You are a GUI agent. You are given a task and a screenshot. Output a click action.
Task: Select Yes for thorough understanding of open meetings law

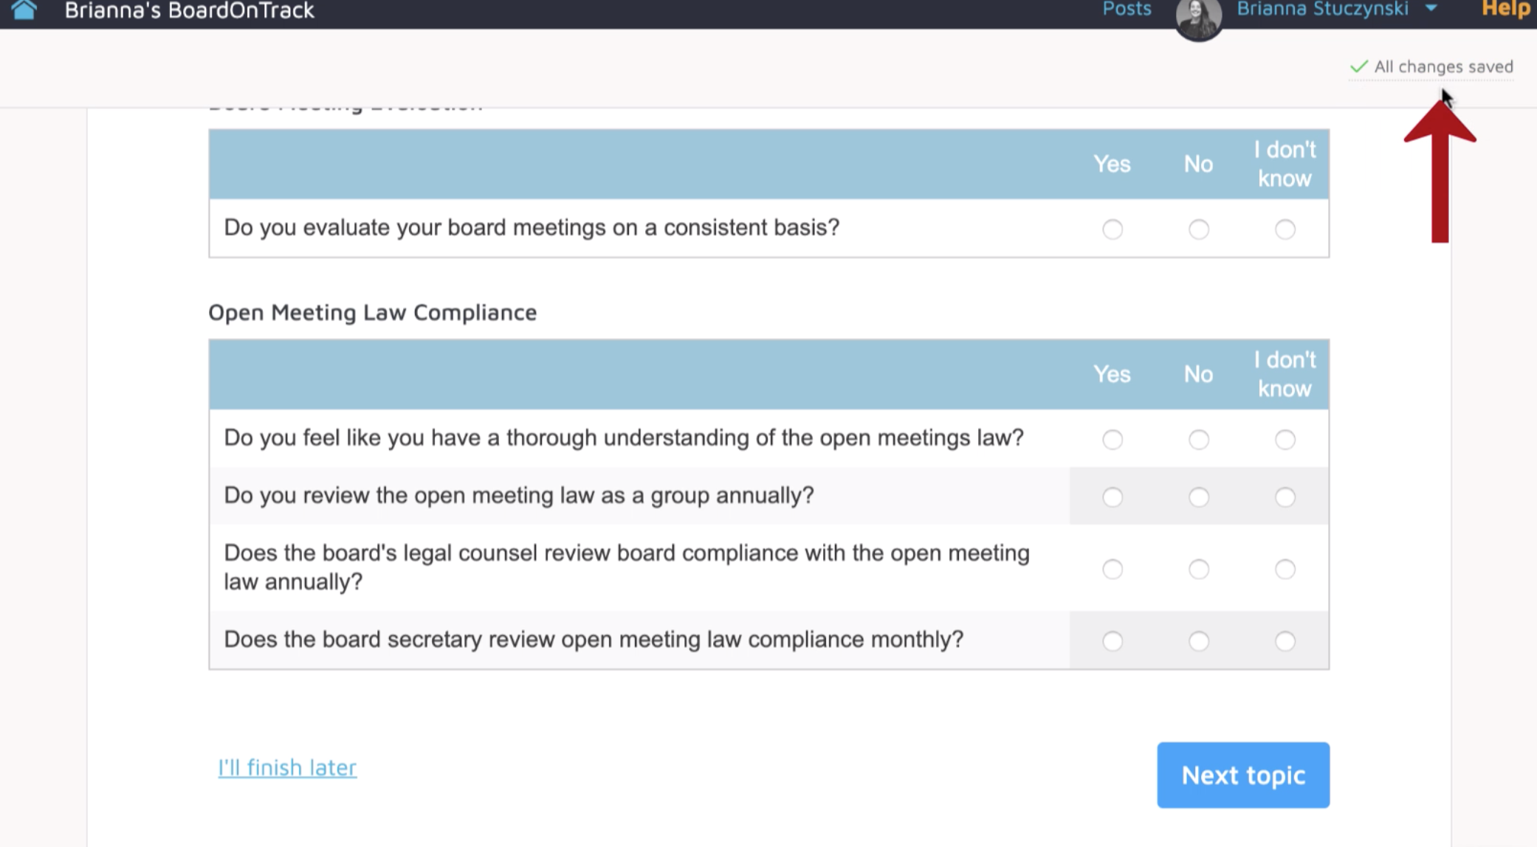(x=1113, y=440)
